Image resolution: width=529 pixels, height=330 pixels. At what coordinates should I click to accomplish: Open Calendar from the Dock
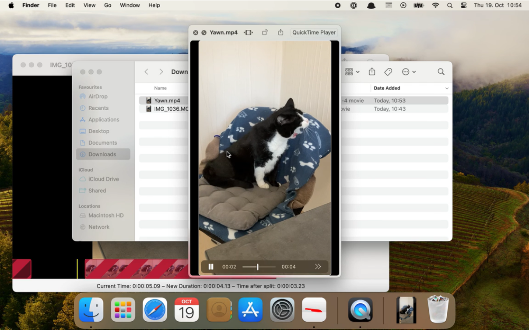coord(187,310)
